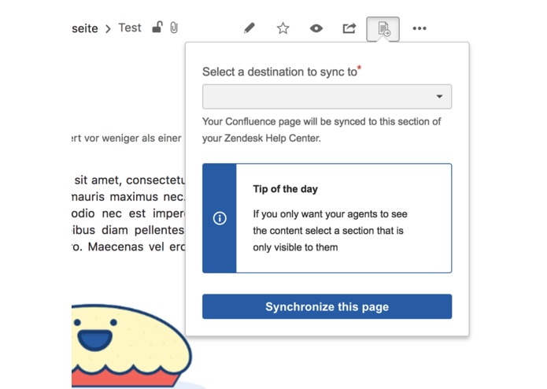Click the share page icon
Viewport: 547px width, 389px height.
point(349,28)
